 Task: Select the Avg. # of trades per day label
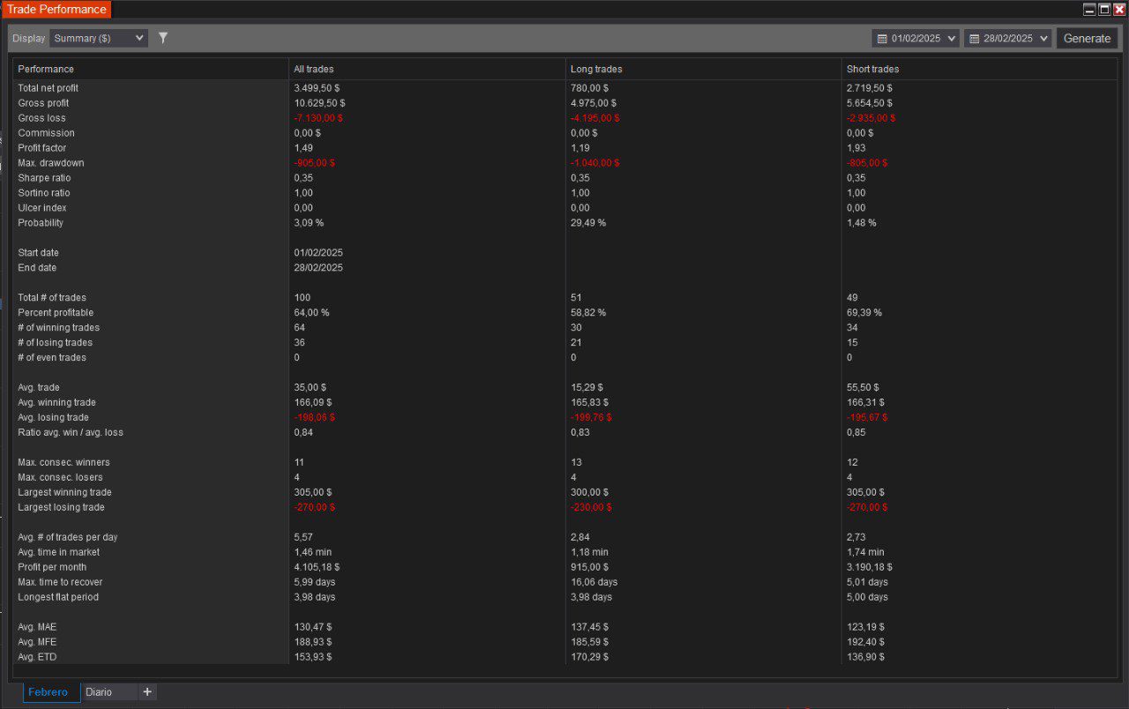pos(68,538)
